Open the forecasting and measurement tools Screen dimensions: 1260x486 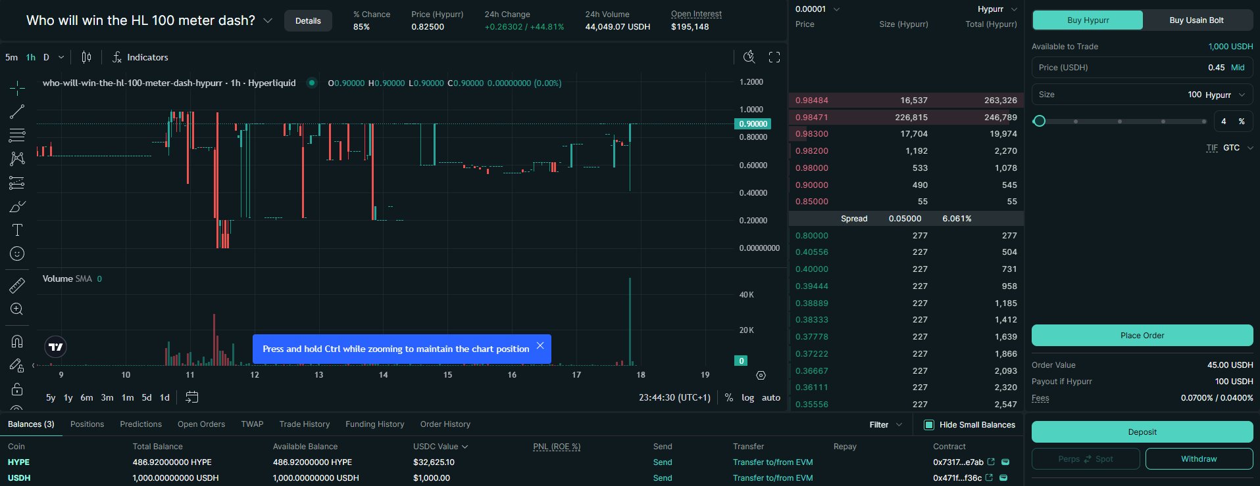click(17, 183)
